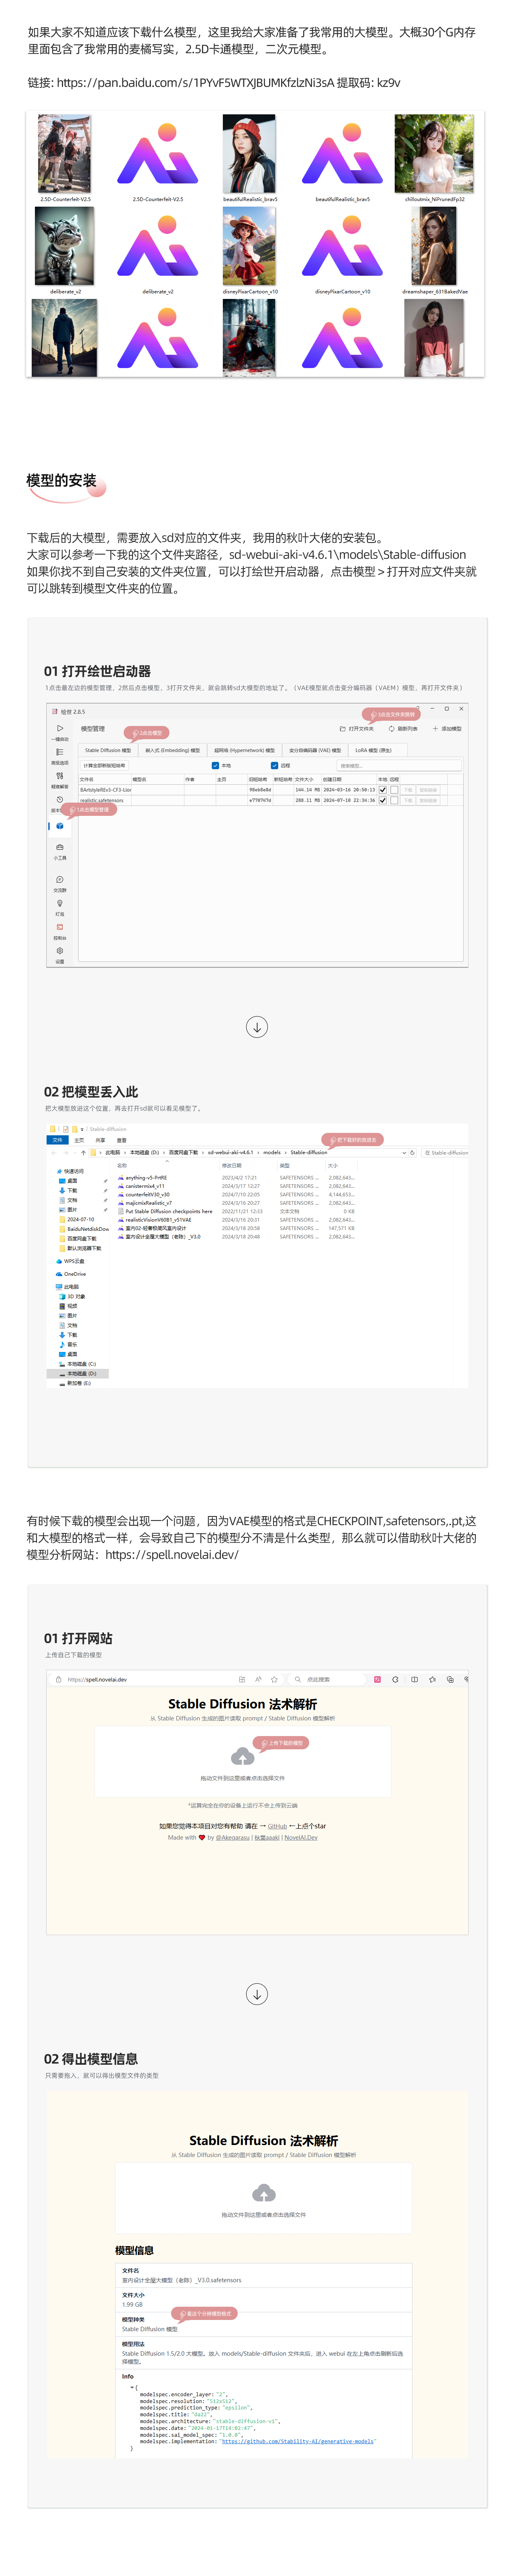Switch to 变分自编码器 (VAE) 模型 tab
The width and height of the screenshot is (514, 2576).
[x=315, y=750]
